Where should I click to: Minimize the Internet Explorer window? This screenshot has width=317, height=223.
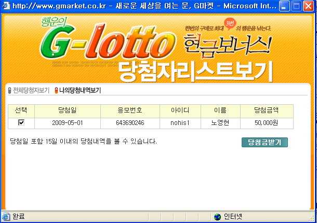pyautogui.click(x=284, y=6)
